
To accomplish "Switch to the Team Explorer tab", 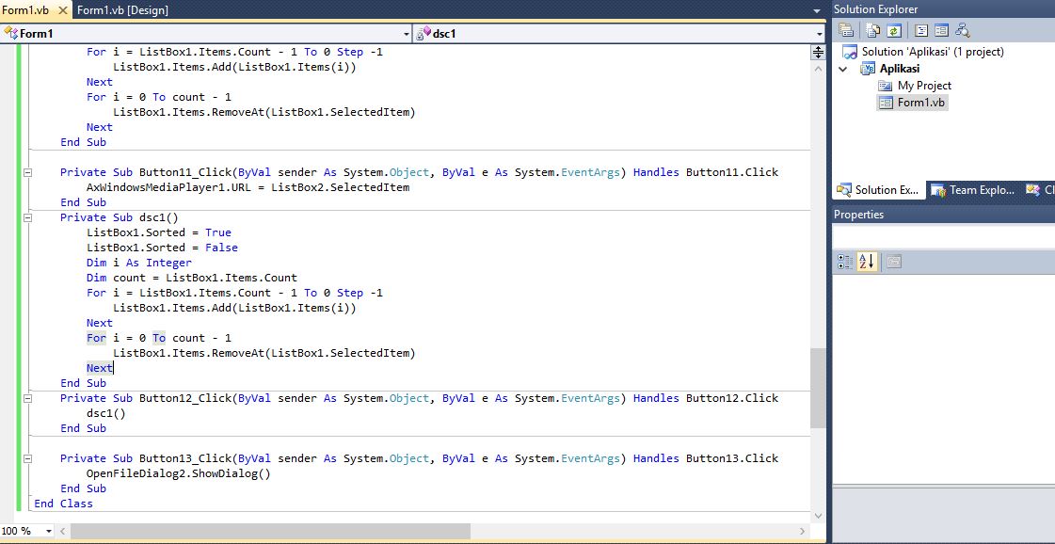I will click(974, 190).
